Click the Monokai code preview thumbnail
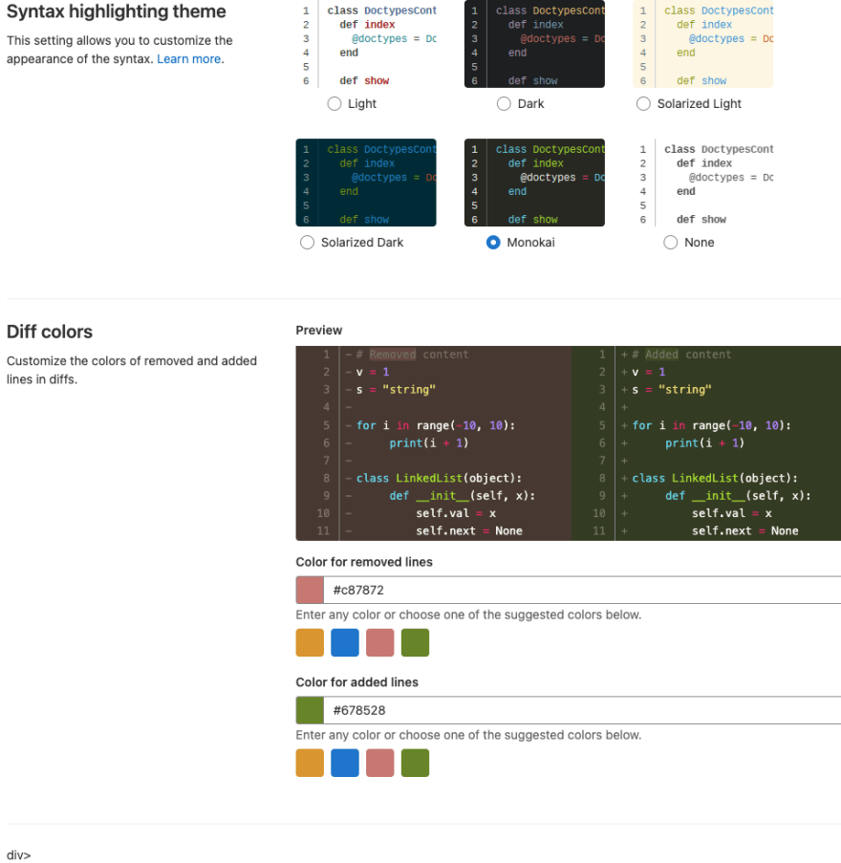 (x=534, y=183)
